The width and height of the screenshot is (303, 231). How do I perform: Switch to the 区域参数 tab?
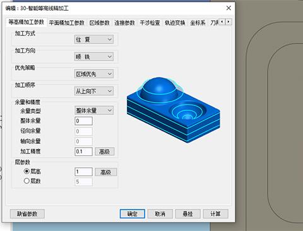[100, 23]
